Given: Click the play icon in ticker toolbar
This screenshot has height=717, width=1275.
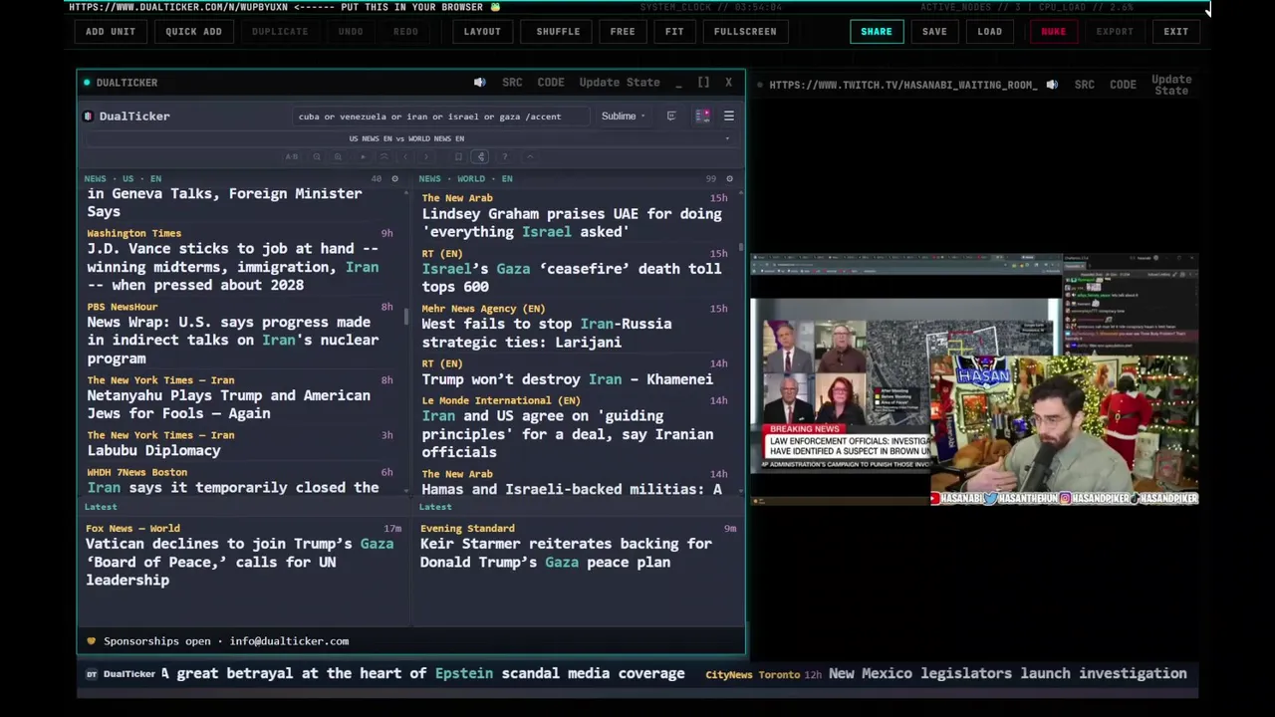Looking at the screenshot, I should (363, 156).
